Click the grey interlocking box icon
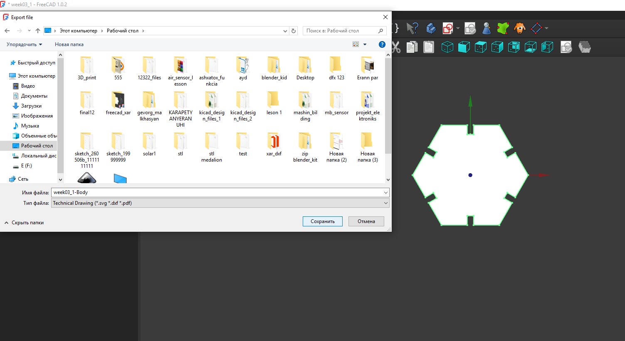 pos(585,47)
